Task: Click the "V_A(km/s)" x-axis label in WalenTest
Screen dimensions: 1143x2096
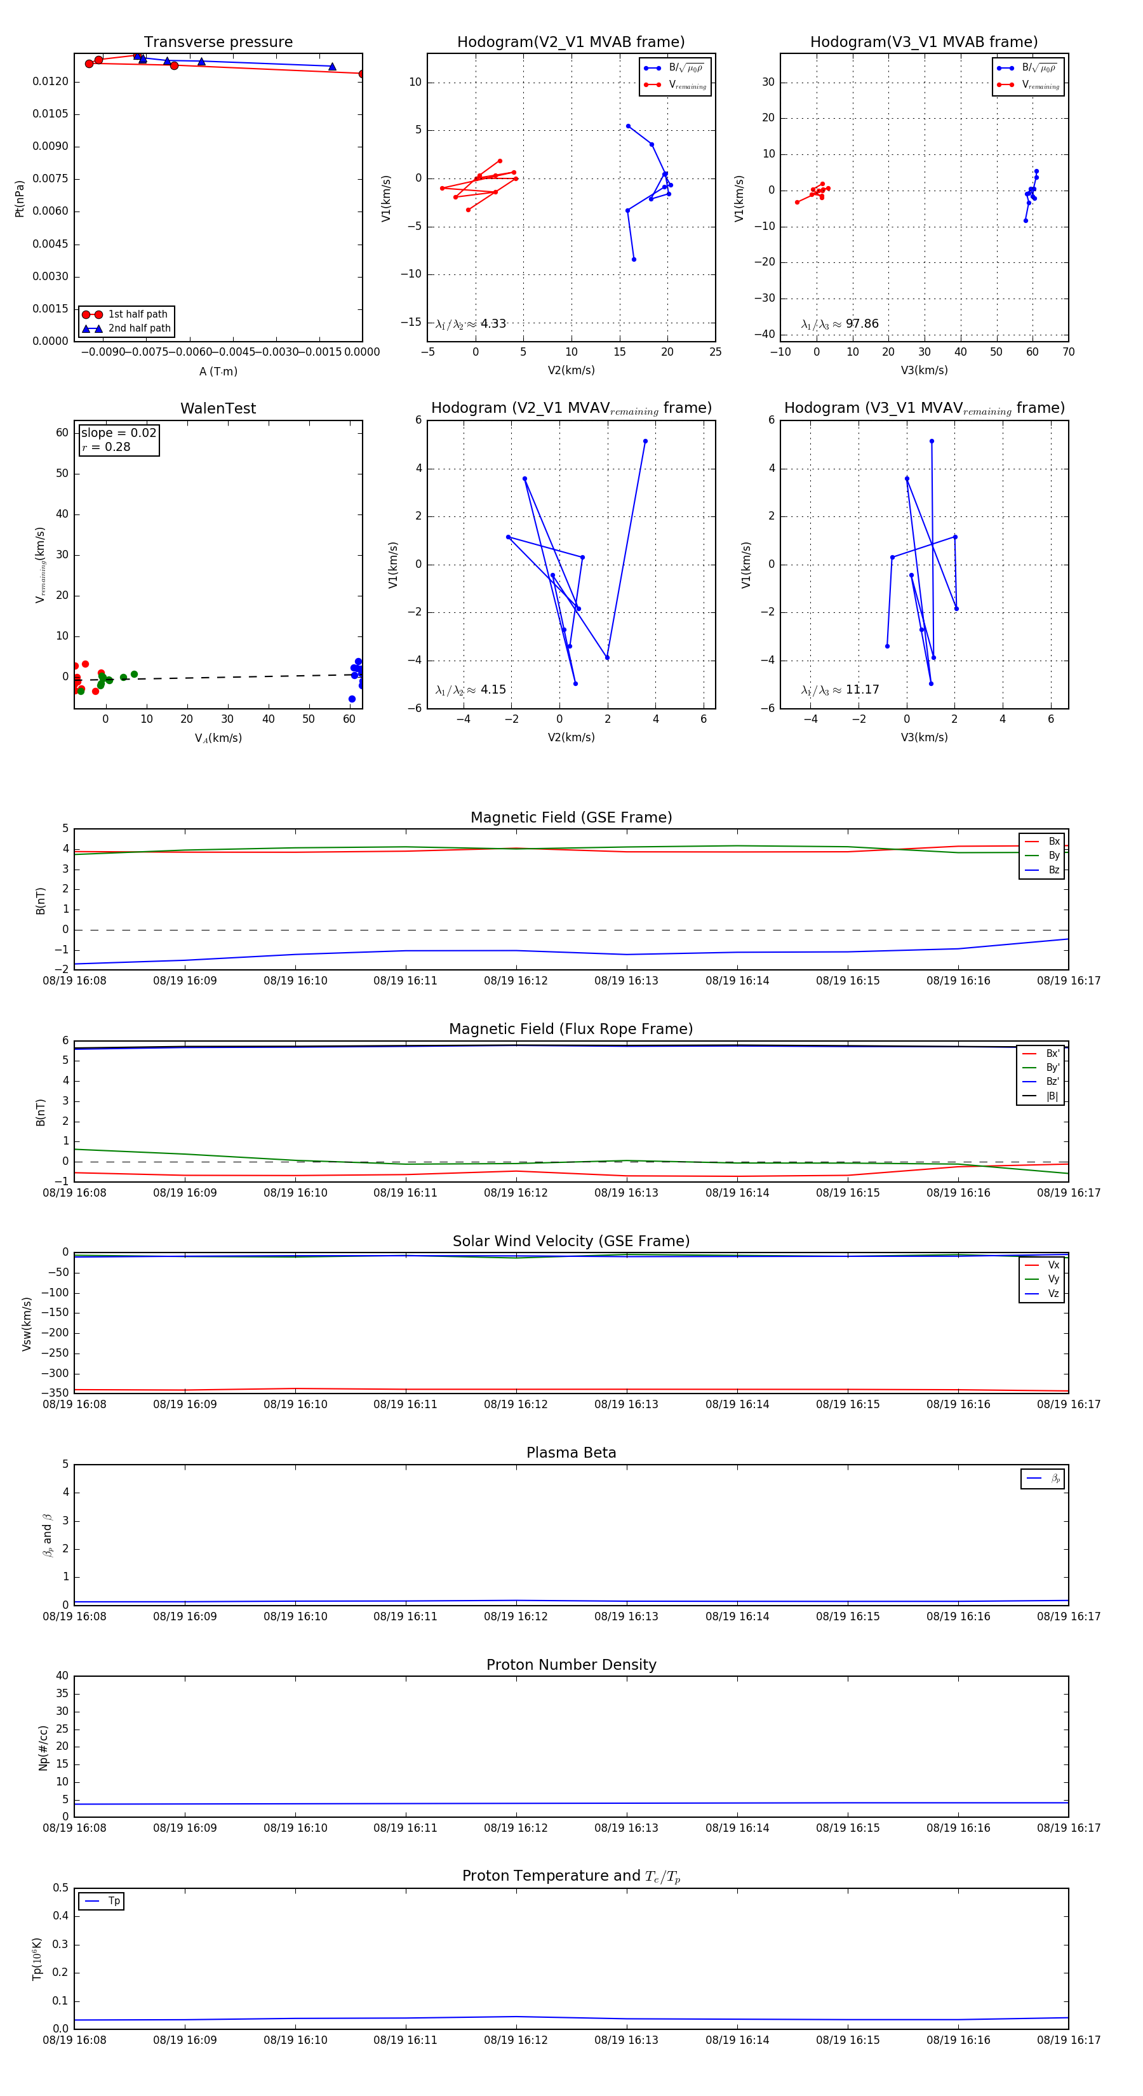Action: tap(218, 739)
